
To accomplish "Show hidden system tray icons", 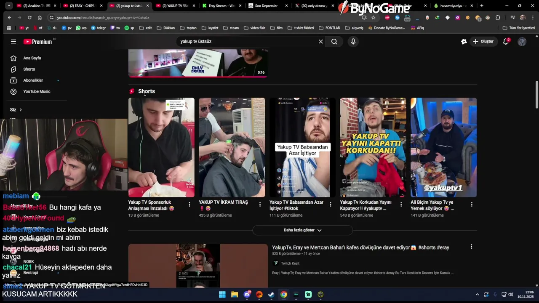I will coord(477,295).
